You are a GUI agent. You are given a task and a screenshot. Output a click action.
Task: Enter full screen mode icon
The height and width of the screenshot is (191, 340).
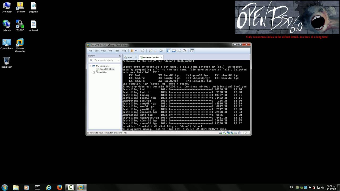(x=179, y=51)
